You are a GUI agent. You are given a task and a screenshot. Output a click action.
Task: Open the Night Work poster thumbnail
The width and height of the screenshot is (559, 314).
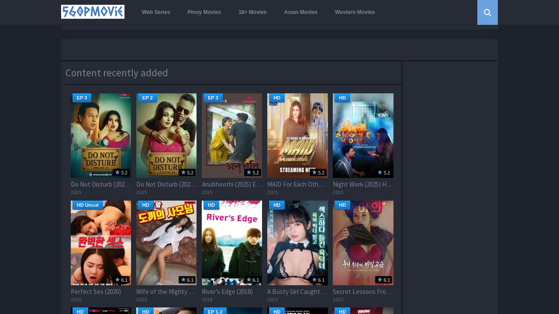[363, 136]
